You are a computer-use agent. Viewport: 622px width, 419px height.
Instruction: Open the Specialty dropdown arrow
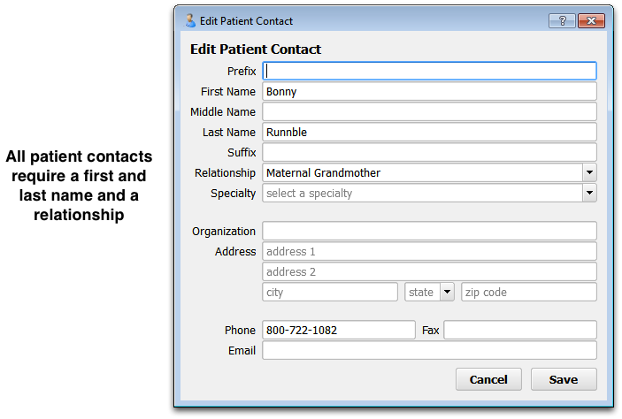click(x=589, y=193)
